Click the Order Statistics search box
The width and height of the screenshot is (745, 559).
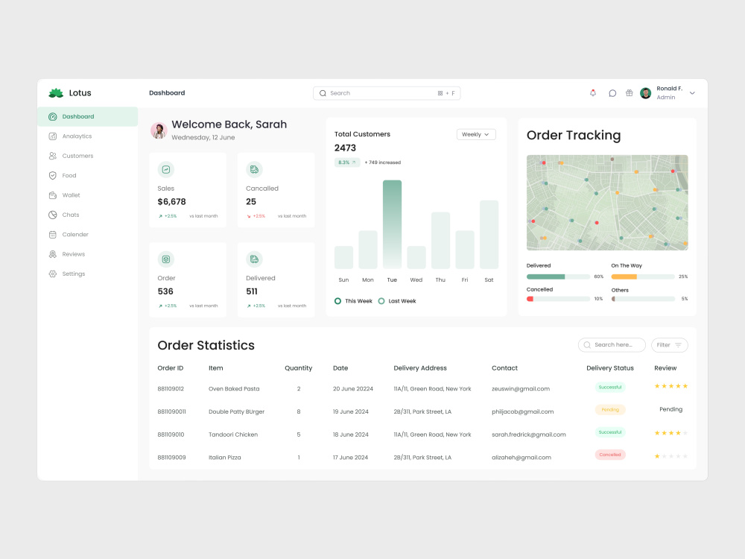click(612, 345)
